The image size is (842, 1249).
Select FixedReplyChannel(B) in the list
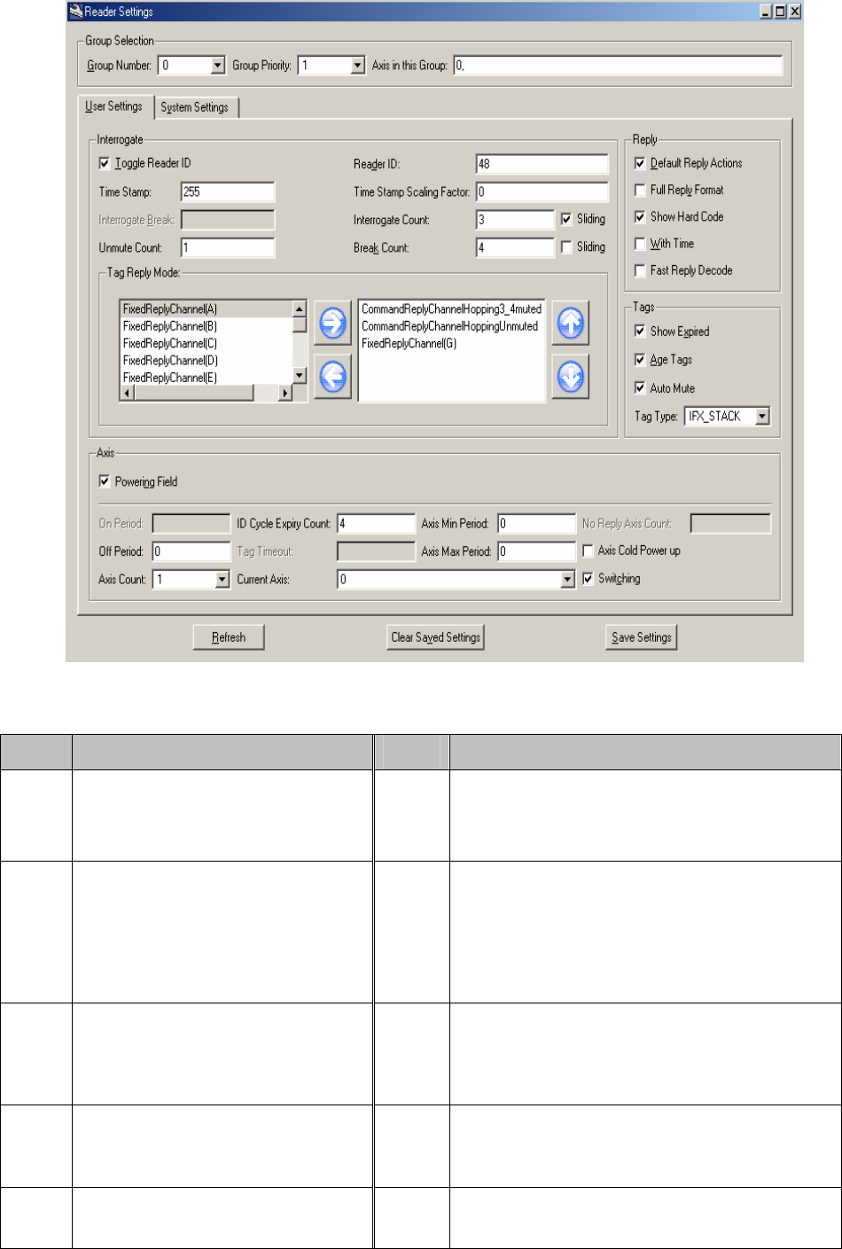[x=206, y=326]
